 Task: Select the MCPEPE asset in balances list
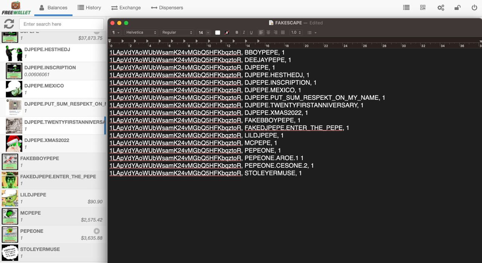53,216
